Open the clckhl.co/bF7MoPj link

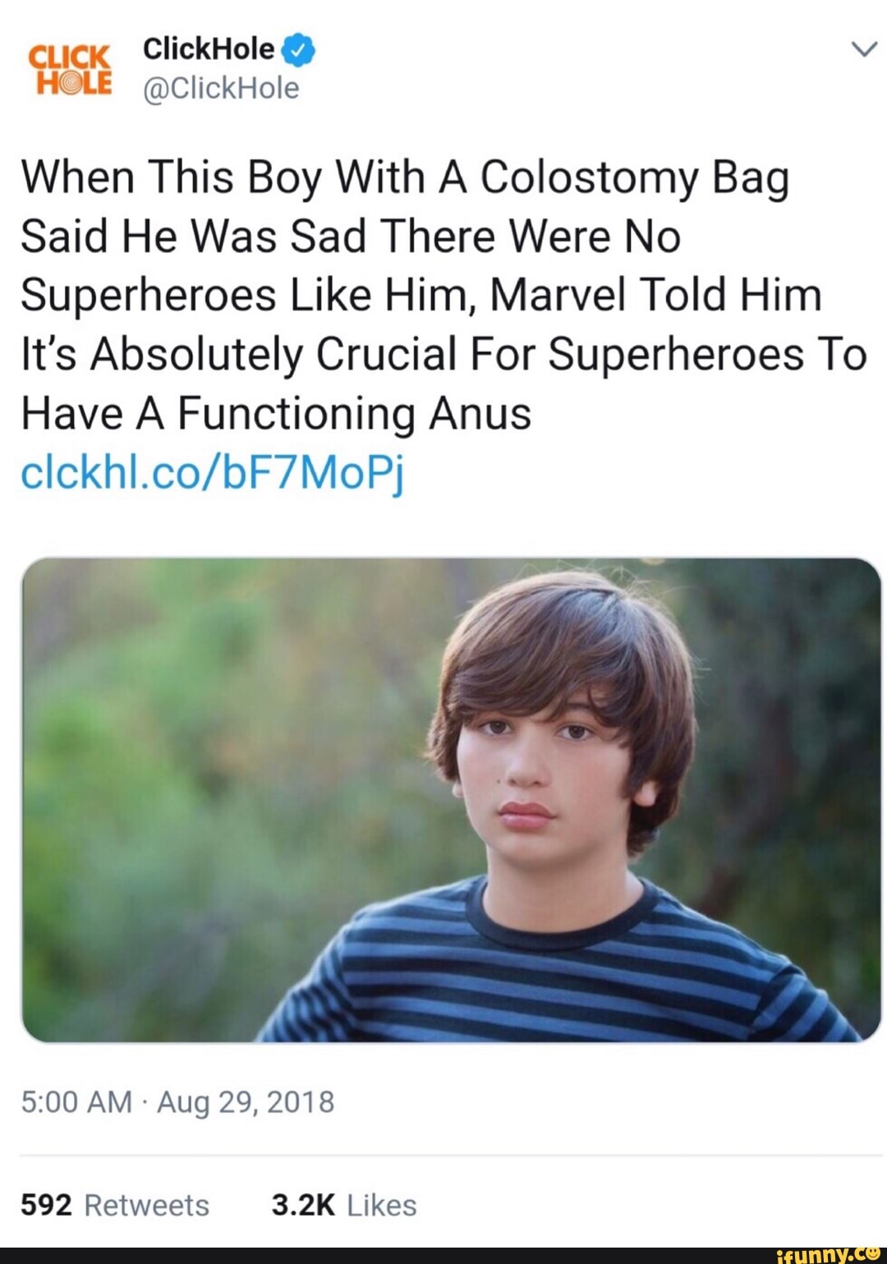213,473
